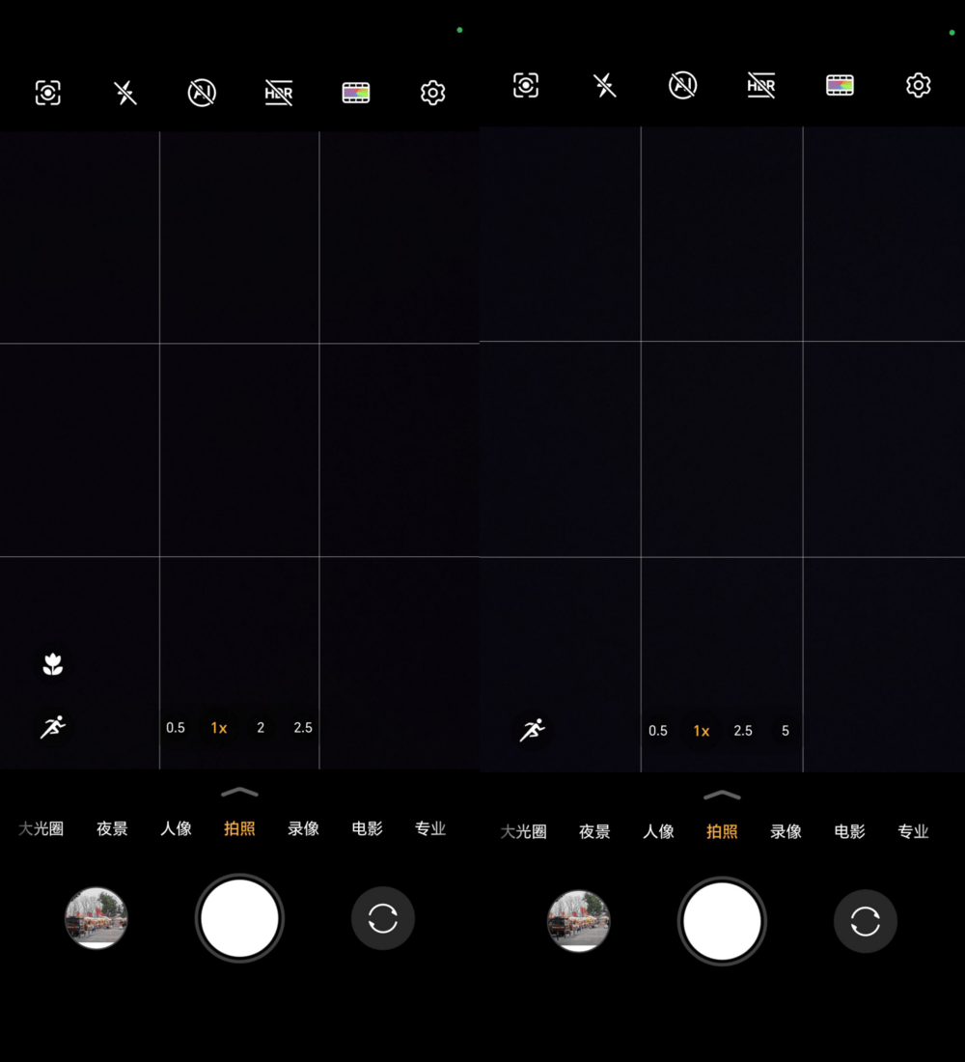
Task: Toggle HDR icon in left camera screen
Action: 279,93
